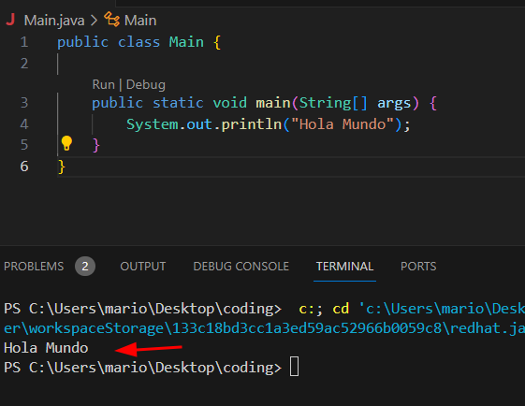
Task: Open the PORTS tab
Action: point(418,267)
